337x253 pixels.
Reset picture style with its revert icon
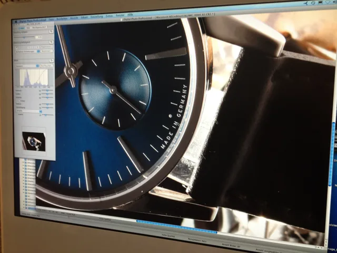tap(52, 61)
